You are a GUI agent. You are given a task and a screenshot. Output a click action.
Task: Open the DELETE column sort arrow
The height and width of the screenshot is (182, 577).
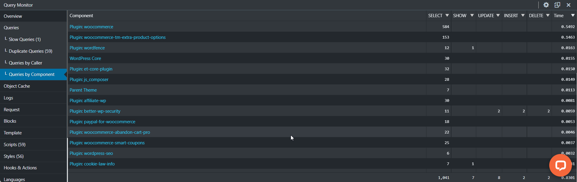(x=548, y=15)
